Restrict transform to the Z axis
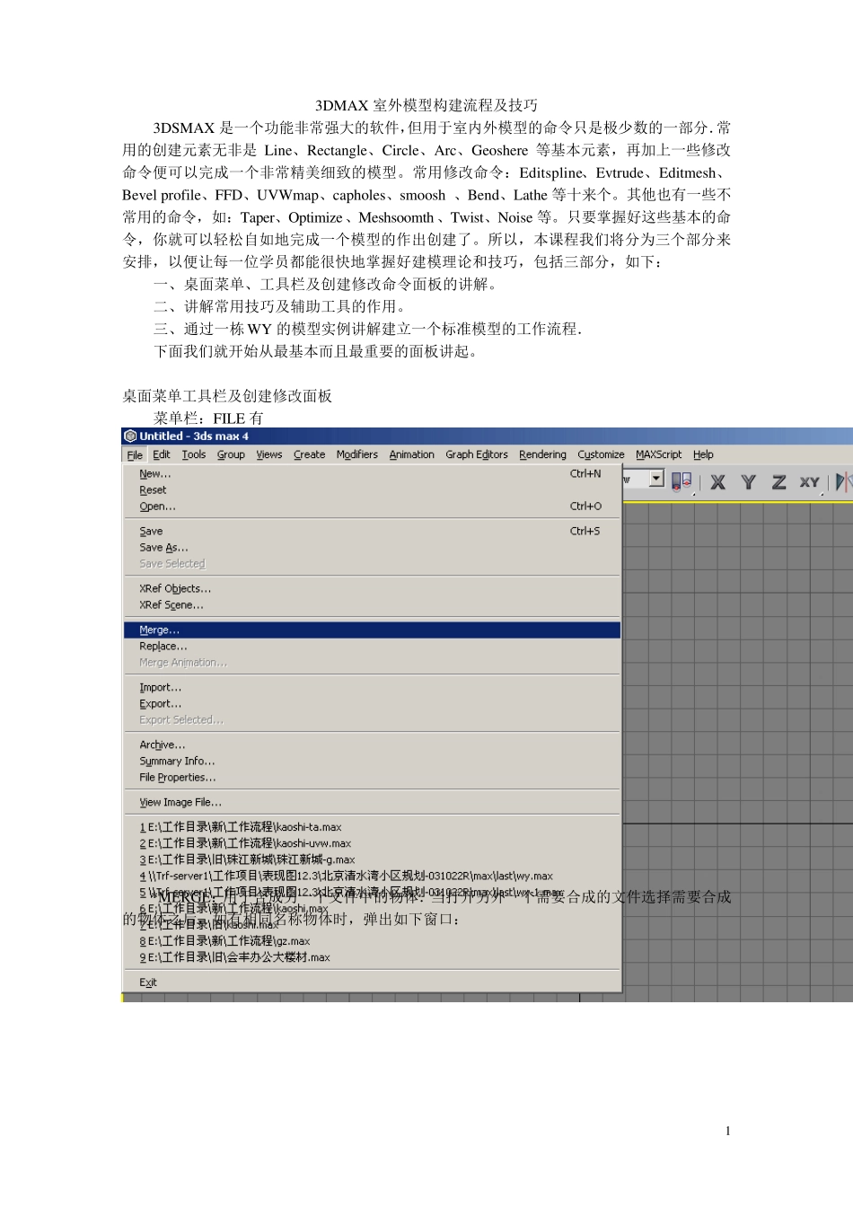Image resolution: width=853 pixels, height=1207 pixels. click(778, 482)
